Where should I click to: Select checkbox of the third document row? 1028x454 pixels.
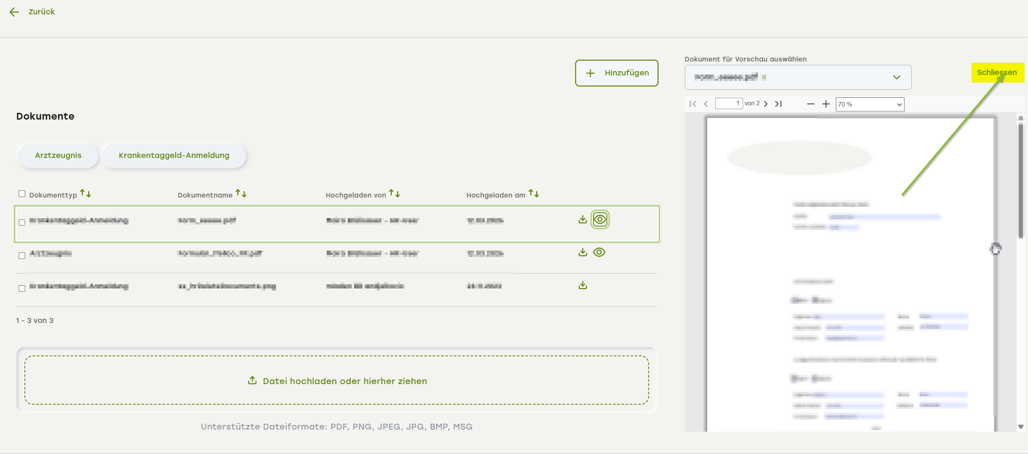point(22,288)
